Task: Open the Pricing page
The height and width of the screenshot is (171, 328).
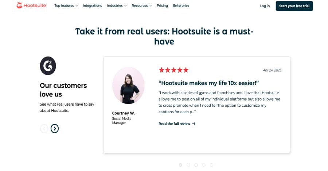Action: click(x=162, y=5)
